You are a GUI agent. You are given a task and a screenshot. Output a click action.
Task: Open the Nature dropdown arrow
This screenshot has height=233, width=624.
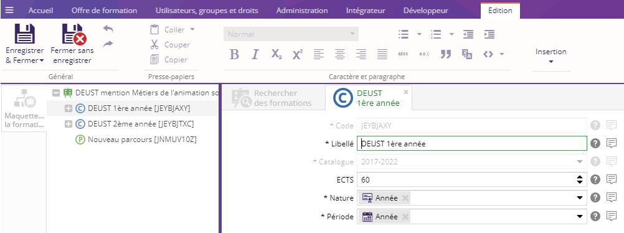coord(580,198)
